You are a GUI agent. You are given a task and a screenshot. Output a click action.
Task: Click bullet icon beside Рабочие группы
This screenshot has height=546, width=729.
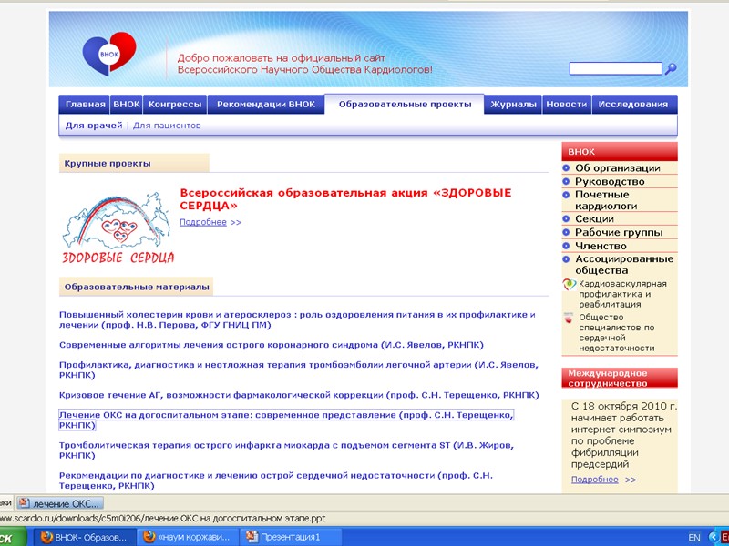pos(566,232)
